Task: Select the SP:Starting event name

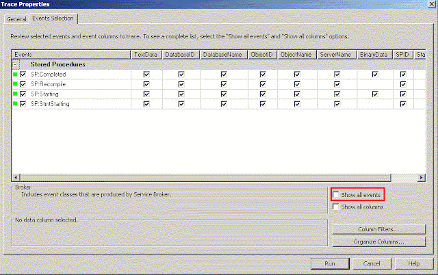Action: pyautogui.click(x=44, y=94)
